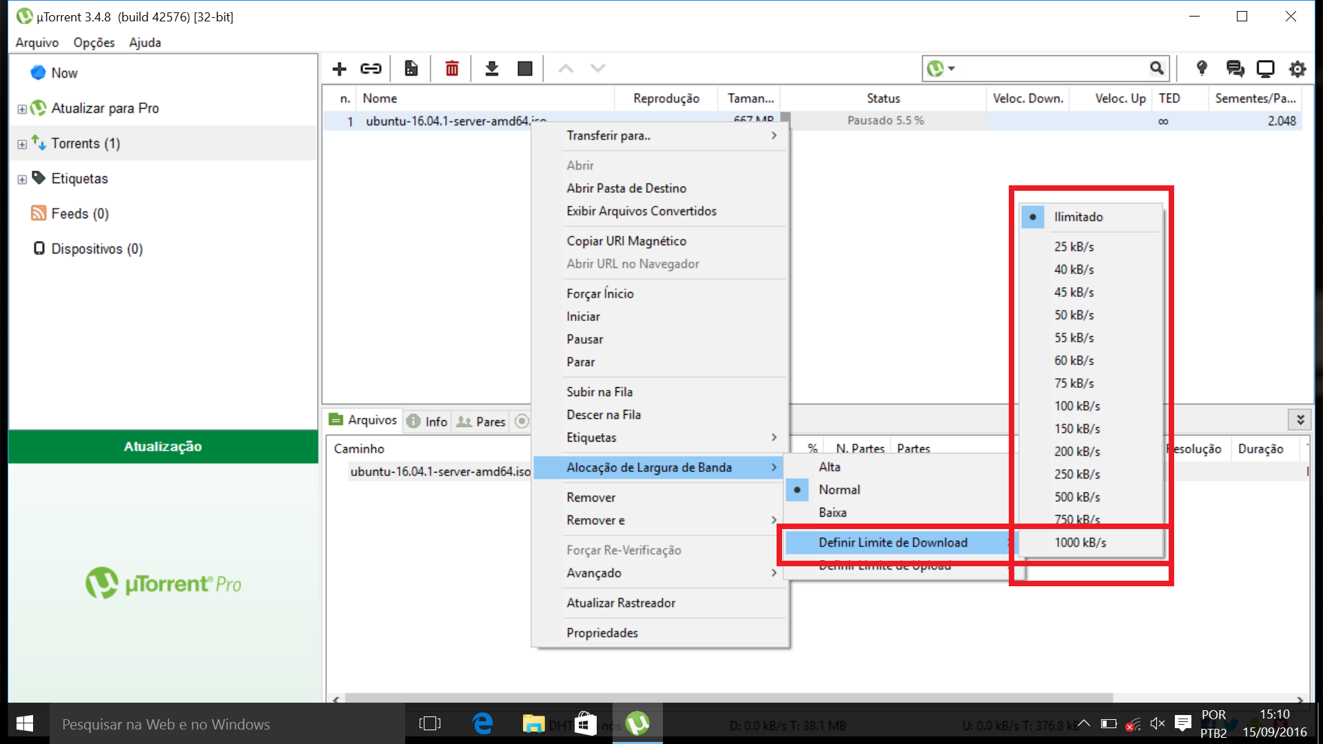This screenshot has width=1323, height=744.
Task: Select Alocação de Largura de Banda menu item
Action: pos(649,467)
